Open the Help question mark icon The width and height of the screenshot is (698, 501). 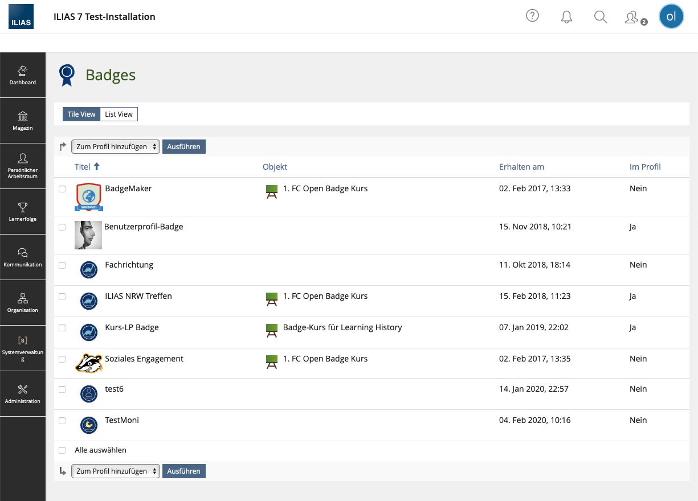tap(532, 16)
